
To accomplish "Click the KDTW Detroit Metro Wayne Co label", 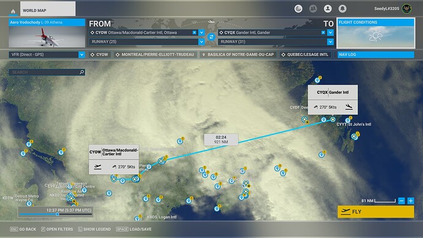I will pyautogui.click(x=21, y=198).
